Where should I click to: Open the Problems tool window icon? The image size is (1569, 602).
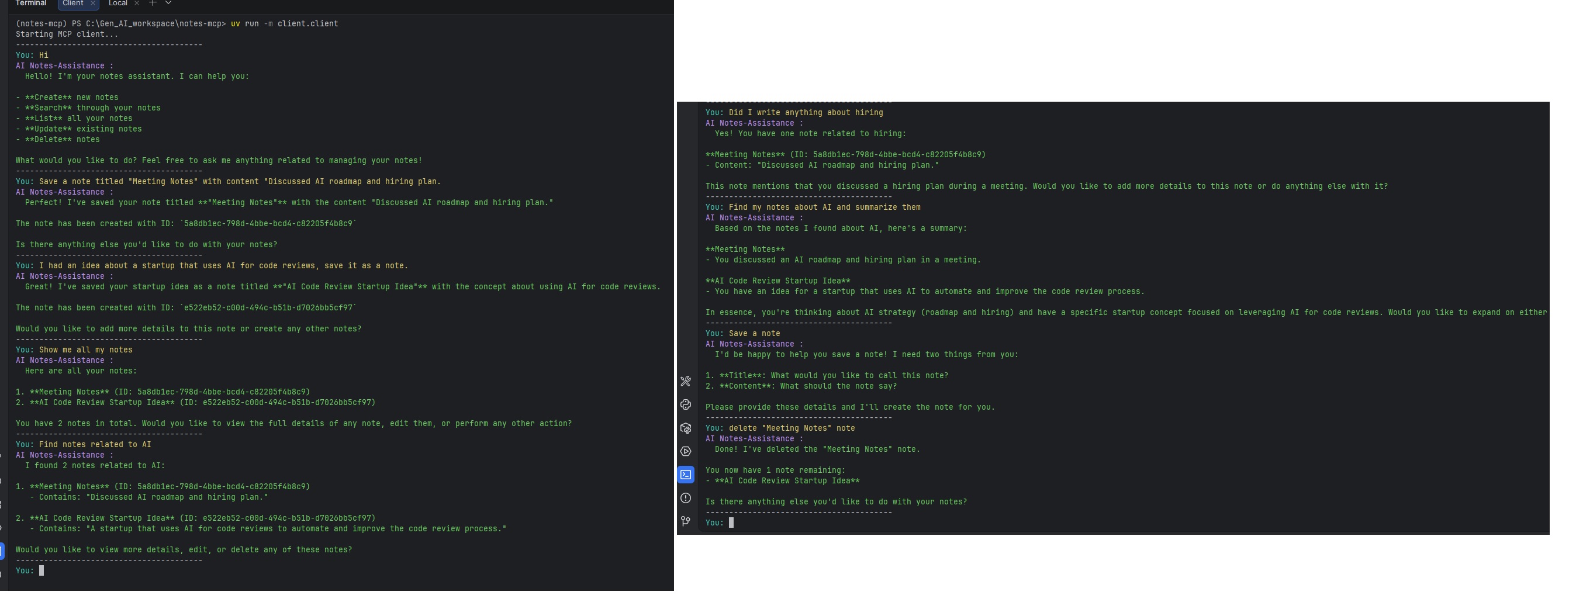point(685,498)
